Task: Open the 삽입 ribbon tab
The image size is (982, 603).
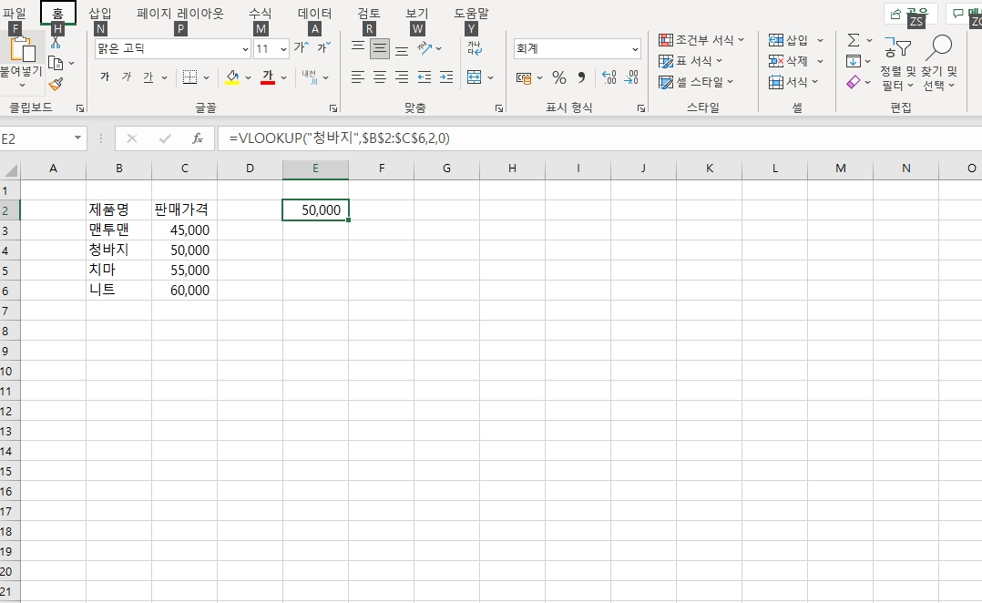Action: tap(100, 13)
